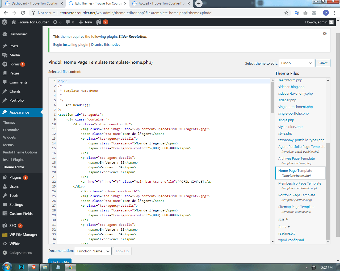Open the Trouve Ton Courtier site link in the admin bar
Viewport: 340px width, 271px height.
coord(30,22)
